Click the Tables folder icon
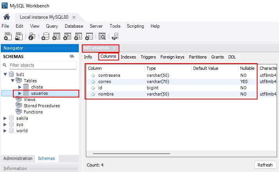Image resolution: width=279 pixels, height=172 pixels. click(19, 81)
